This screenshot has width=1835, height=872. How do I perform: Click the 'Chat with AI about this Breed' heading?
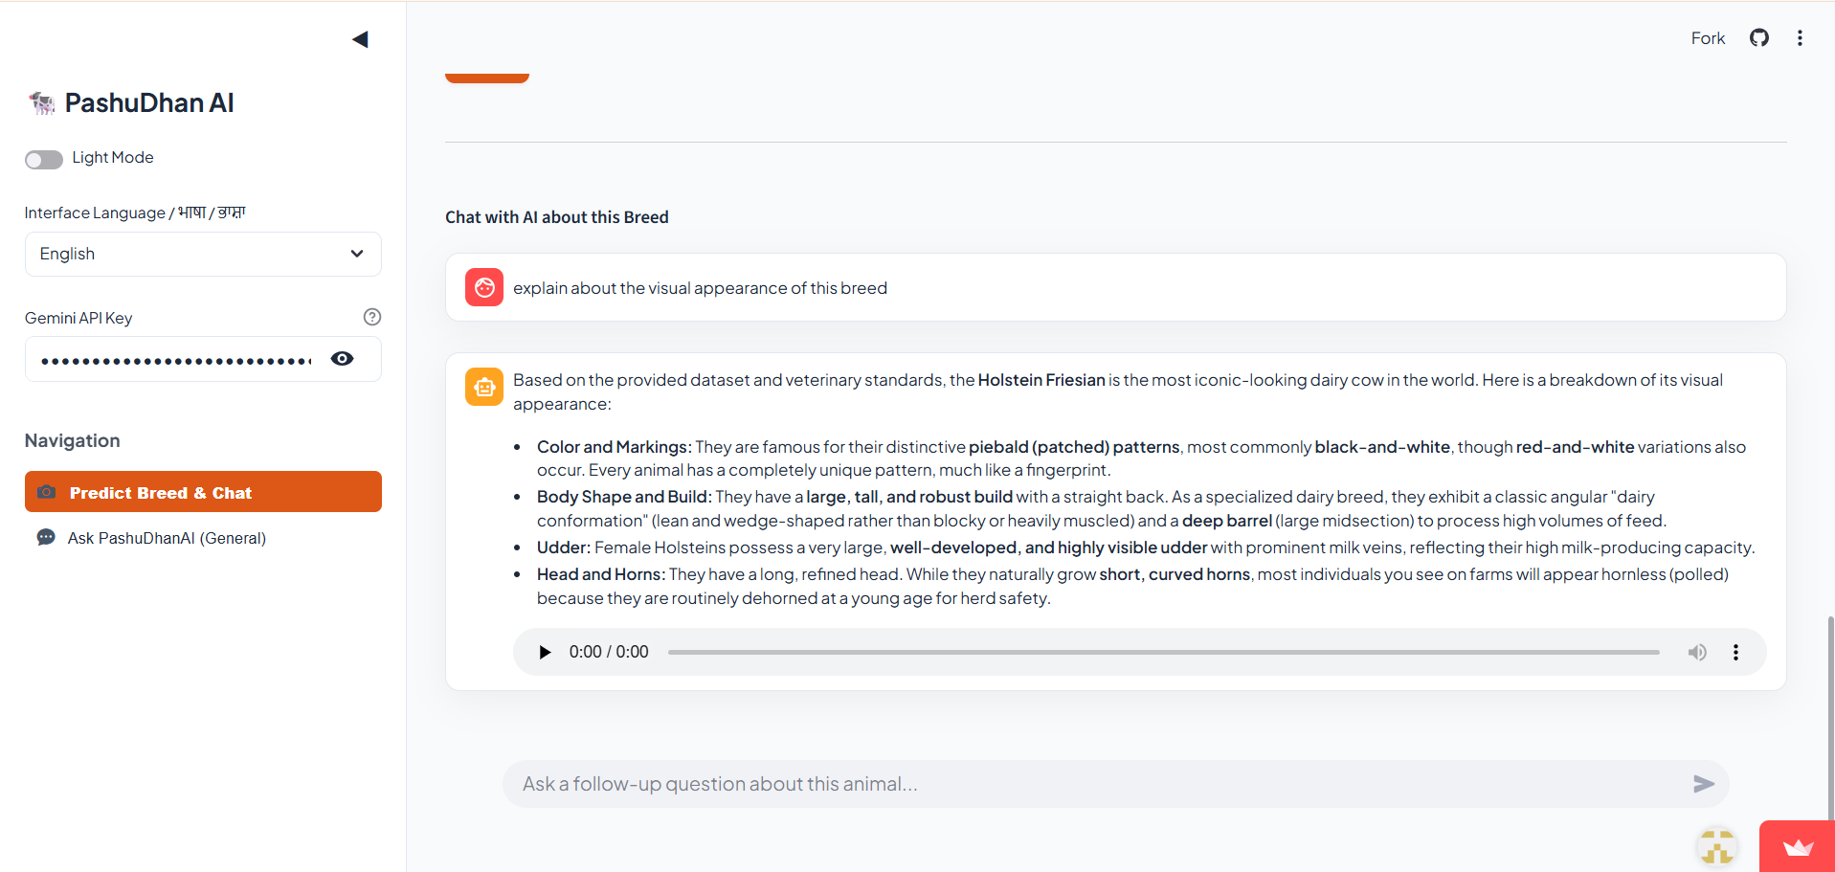pos(557,217)
